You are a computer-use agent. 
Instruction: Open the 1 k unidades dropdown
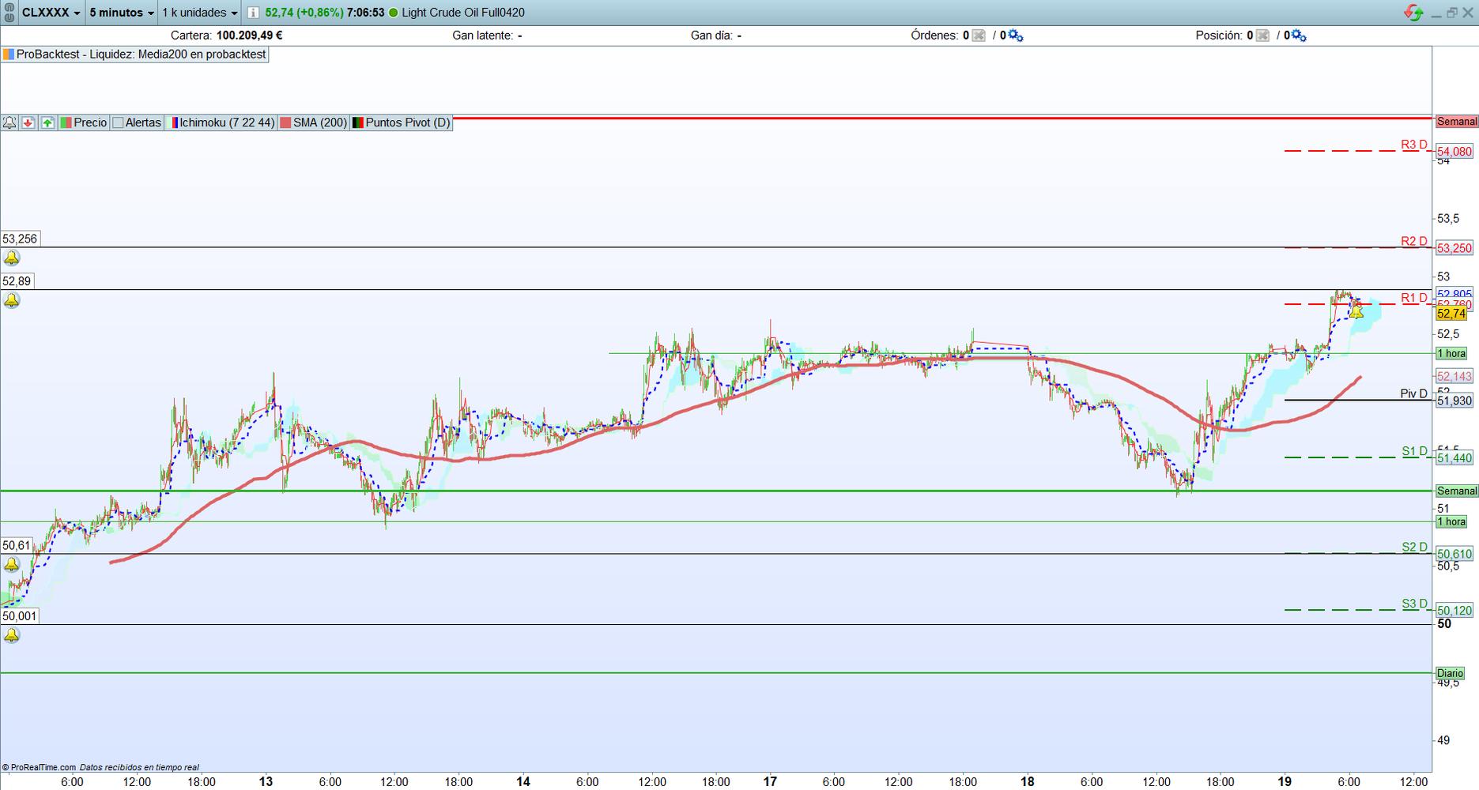[199, 13]
